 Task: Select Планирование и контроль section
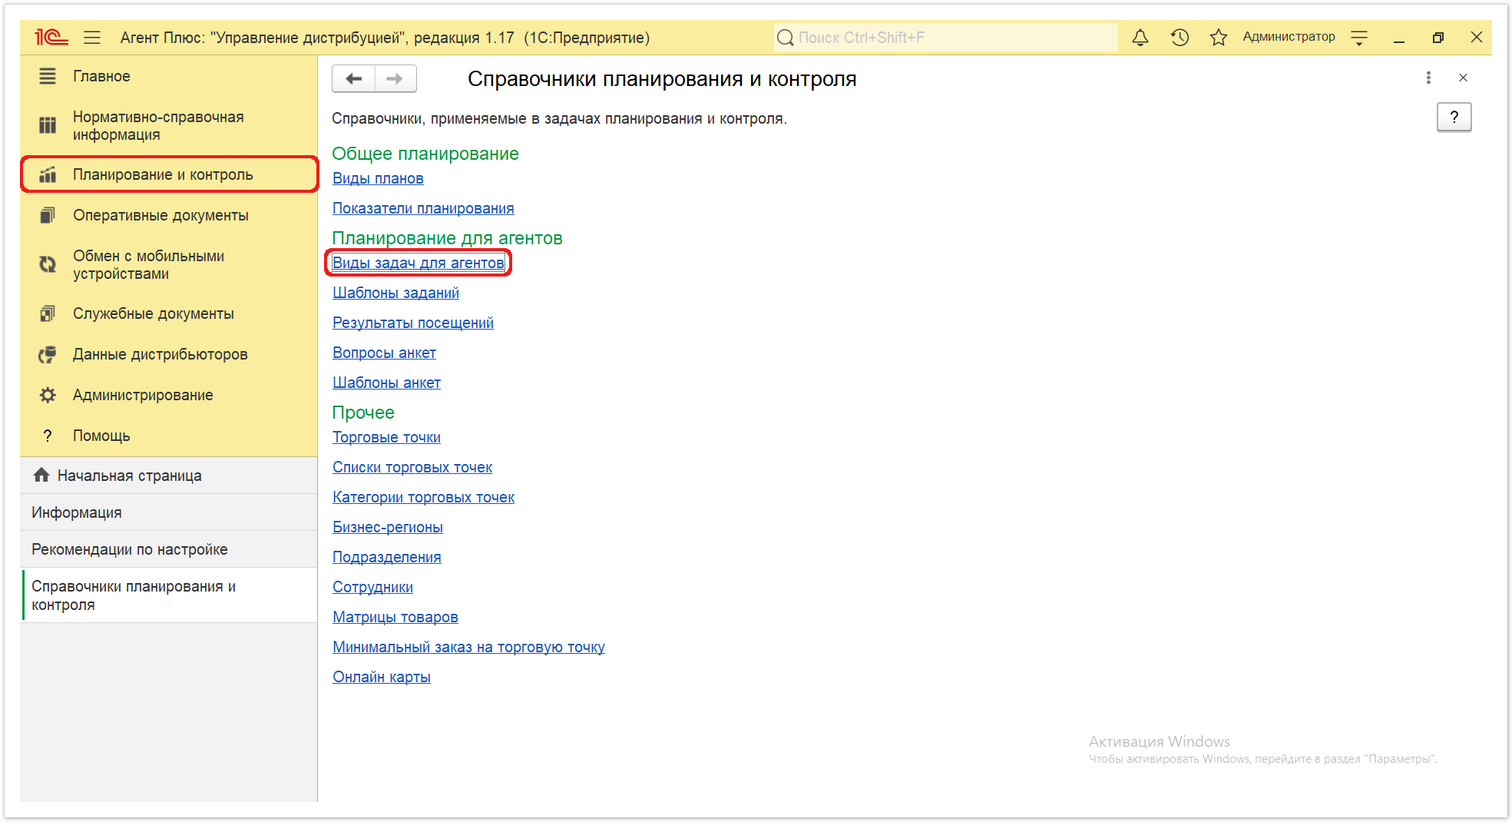coord(169,174)
